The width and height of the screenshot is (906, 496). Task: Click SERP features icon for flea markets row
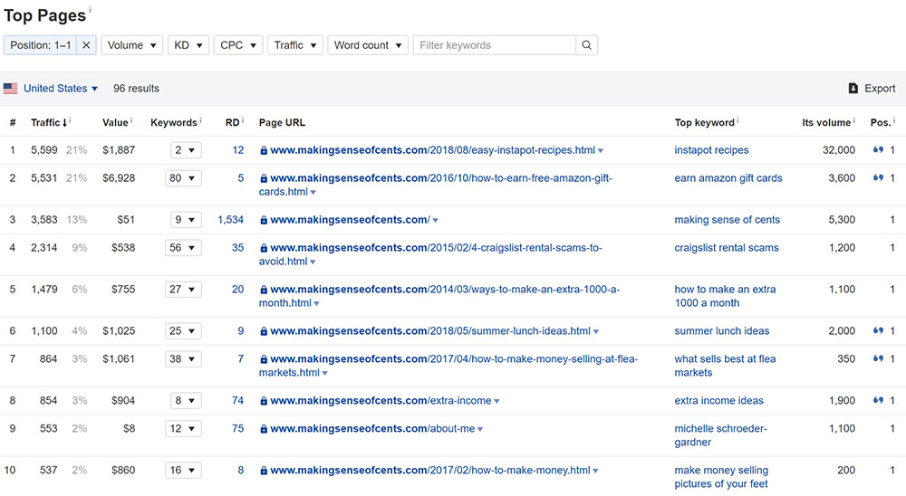point(878,358)
